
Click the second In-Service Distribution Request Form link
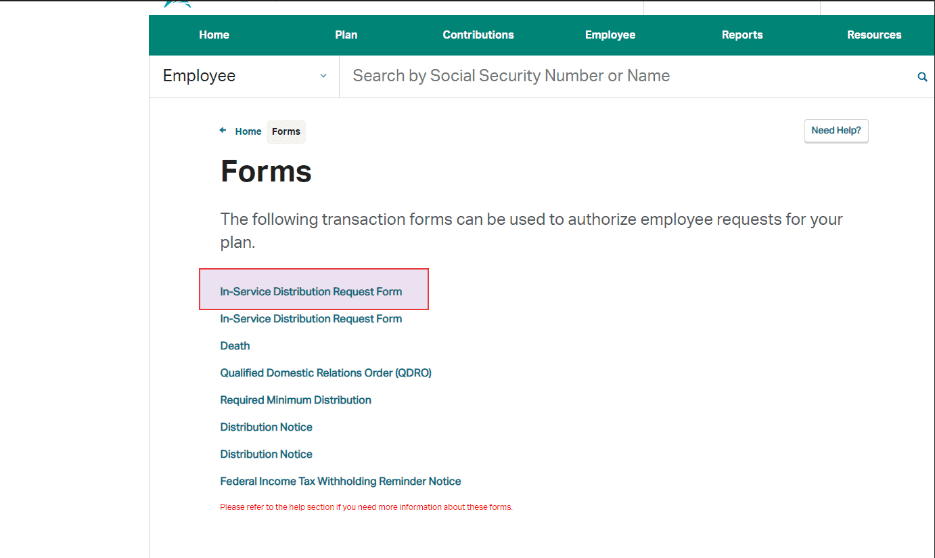311,318
